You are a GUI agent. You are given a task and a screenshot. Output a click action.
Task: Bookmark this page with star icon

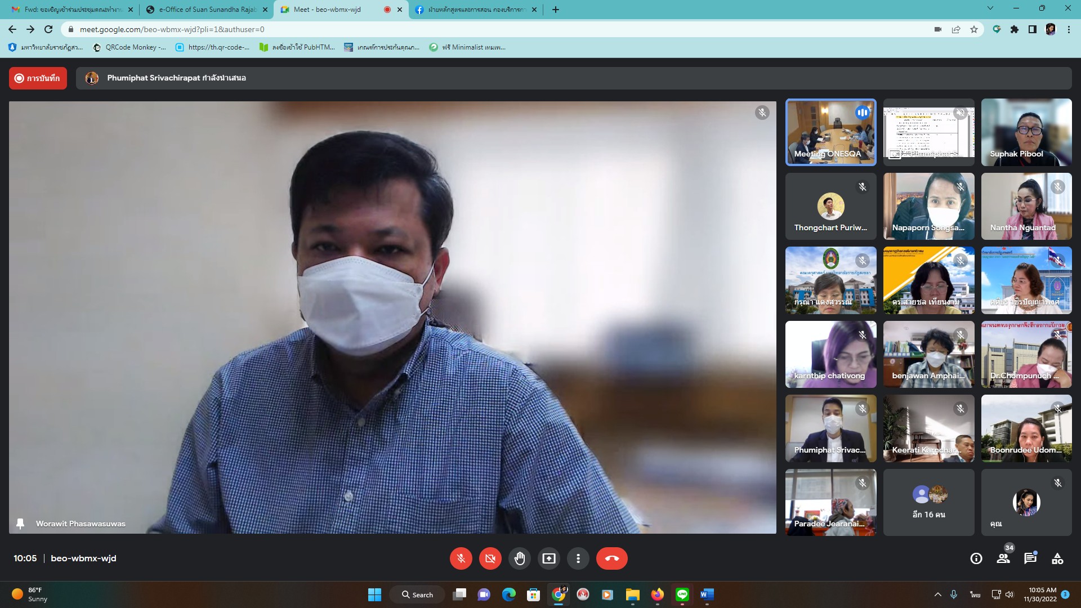974,29
